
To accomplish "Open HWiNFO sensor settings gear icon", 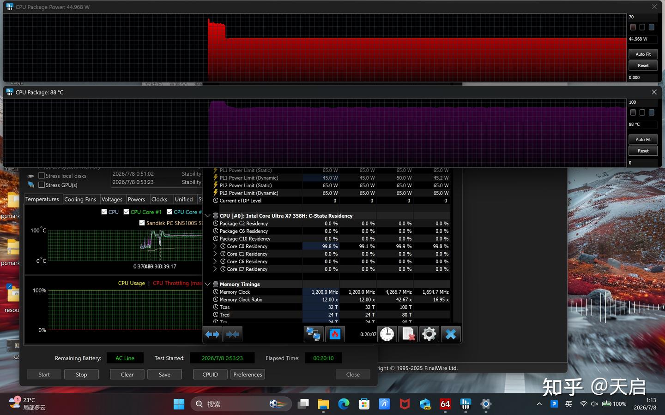I will (429, 334).
